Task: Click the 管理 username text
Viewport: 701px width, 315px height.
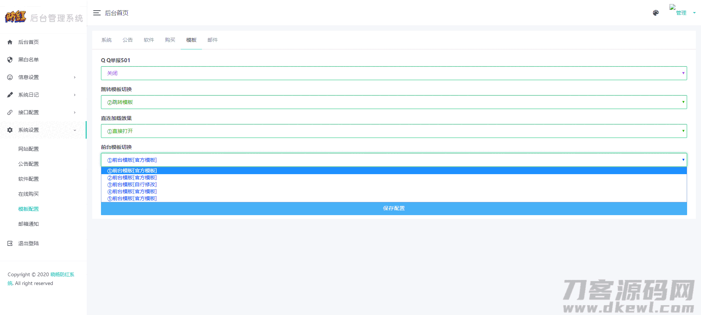Action: (x=681, y=13)
